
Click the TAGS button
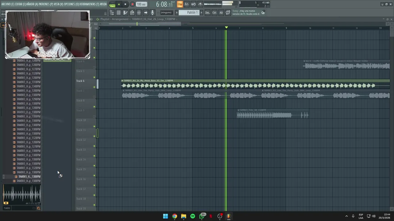pyautogui.click(x=7, y=208)
